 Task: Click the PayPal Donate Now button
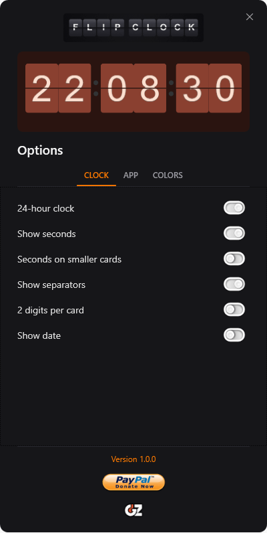tap(133, 482)
